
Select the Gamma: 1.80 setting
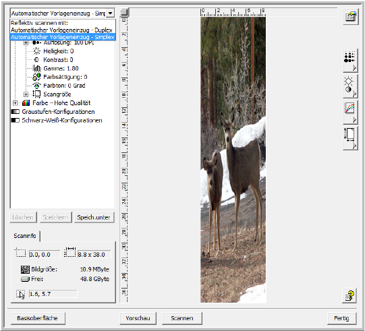click(61, 68)
